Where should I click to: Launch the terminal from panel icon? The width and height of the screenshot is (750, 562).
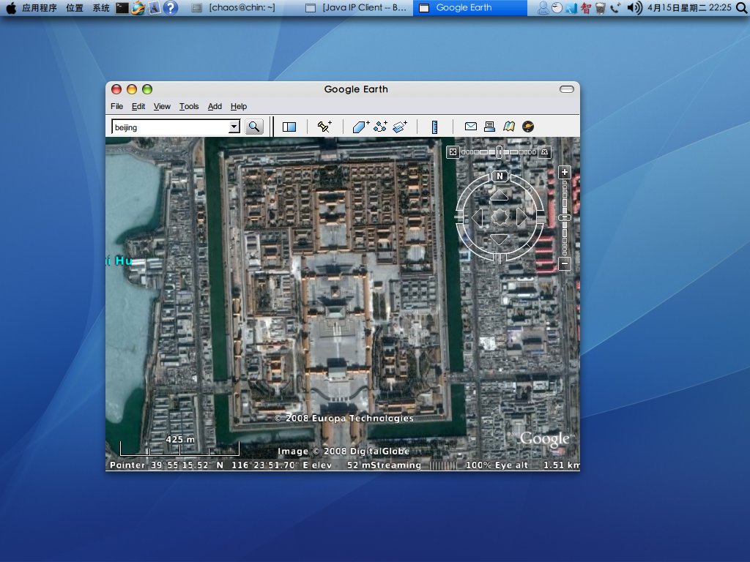pyautogui.click(x=122, y=7)
